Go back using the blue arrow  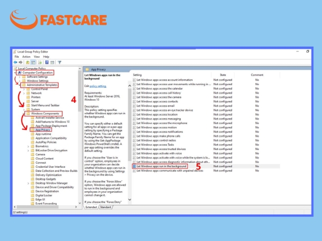pyautogui.click(x=16, y=62)
